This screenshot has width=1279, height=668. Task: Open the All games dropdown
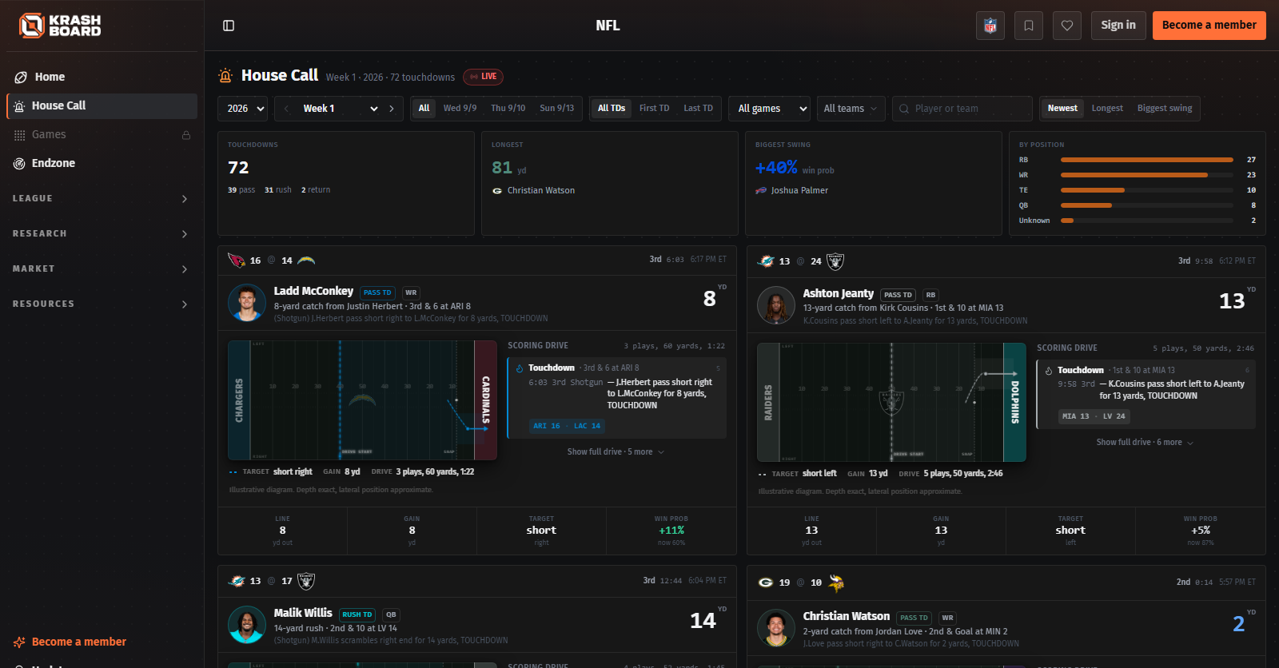click(x=769, y=109)
